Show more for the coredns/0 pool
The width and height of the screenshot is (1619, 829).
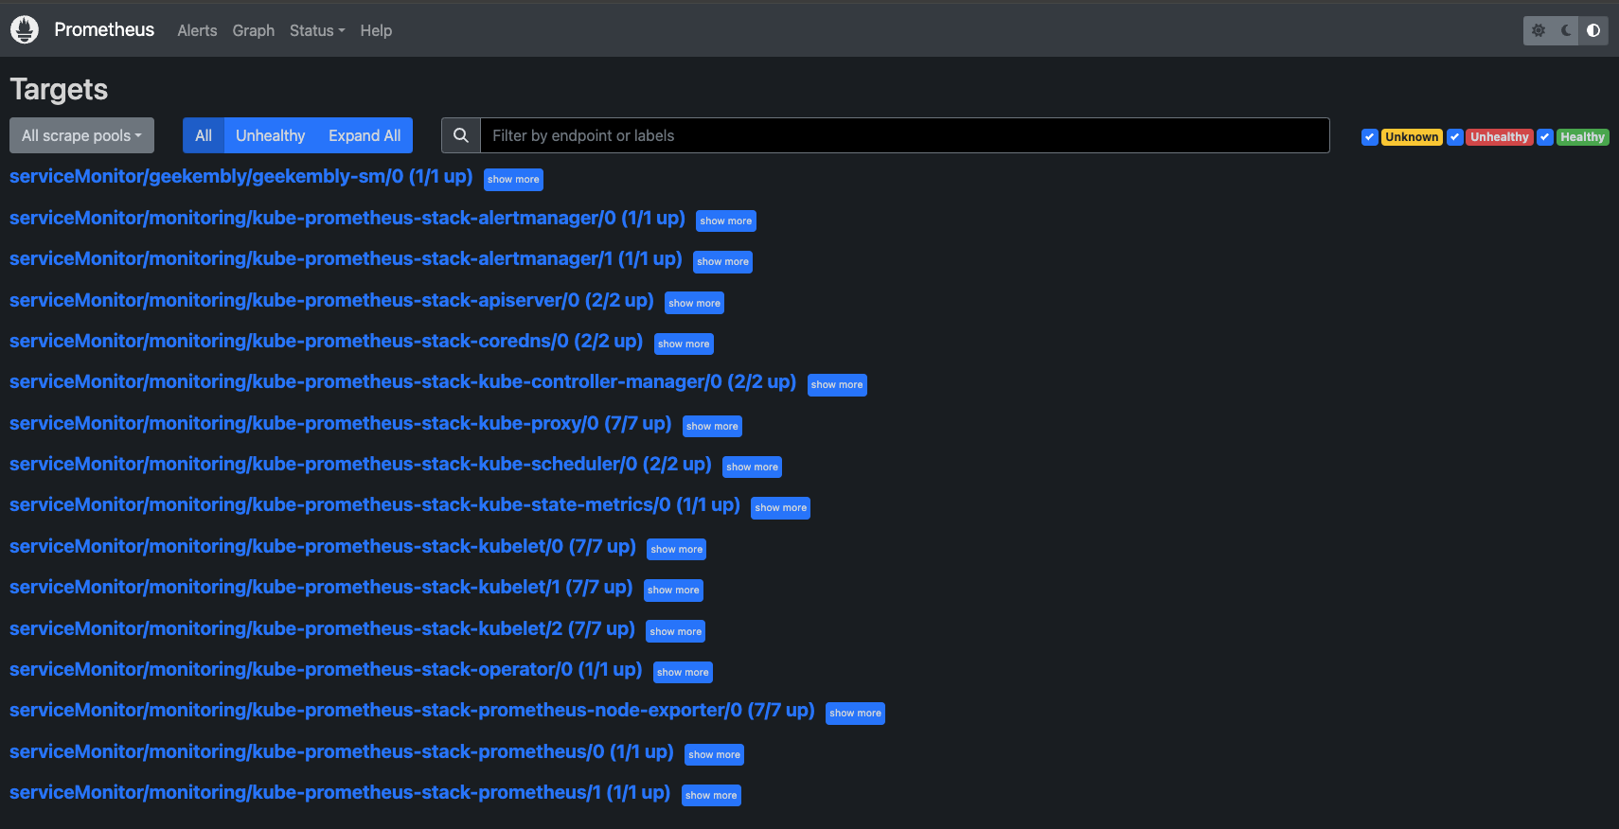[x=684, y=344]
